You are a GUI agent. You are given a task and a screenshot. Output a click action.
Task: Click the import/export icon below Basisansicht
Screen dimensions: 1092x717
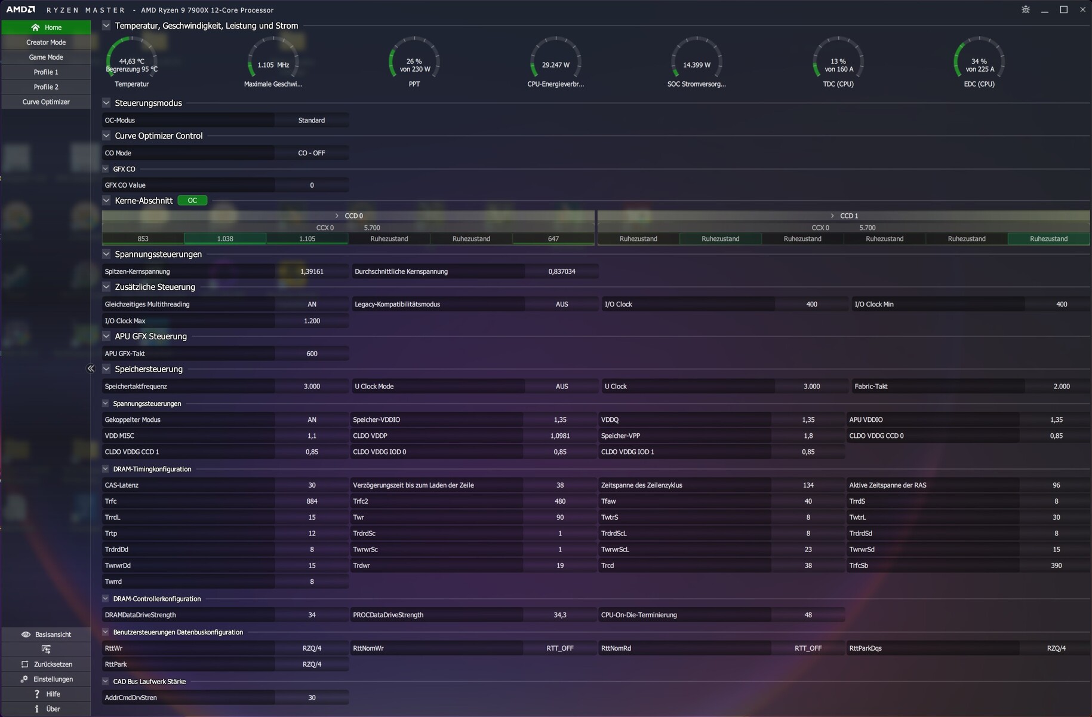(x=46, y=649)
